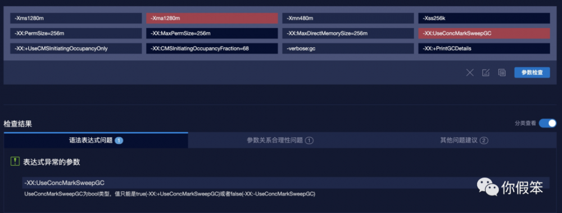Screen dimensions: 562x213
Task: Select the -XX:MaxDirectMemorySize=256m chip
Action: point(348,33)
